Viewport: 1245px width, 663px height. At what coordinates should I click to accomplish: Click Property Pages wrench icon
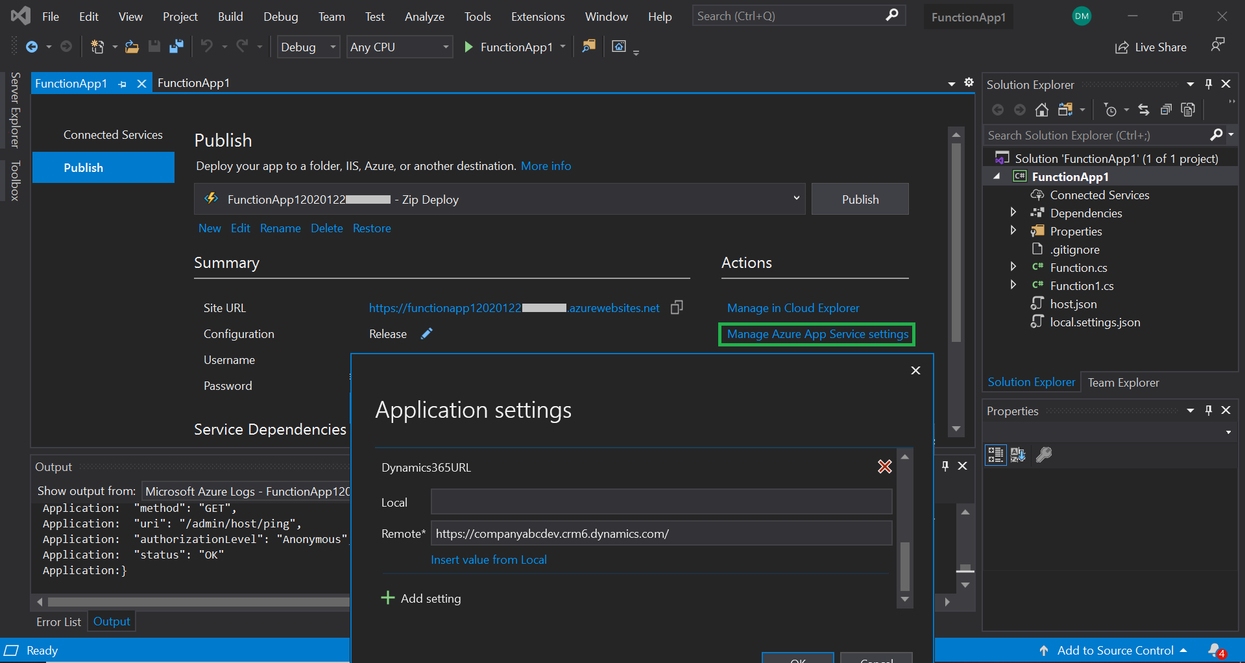pos(1044,455)
